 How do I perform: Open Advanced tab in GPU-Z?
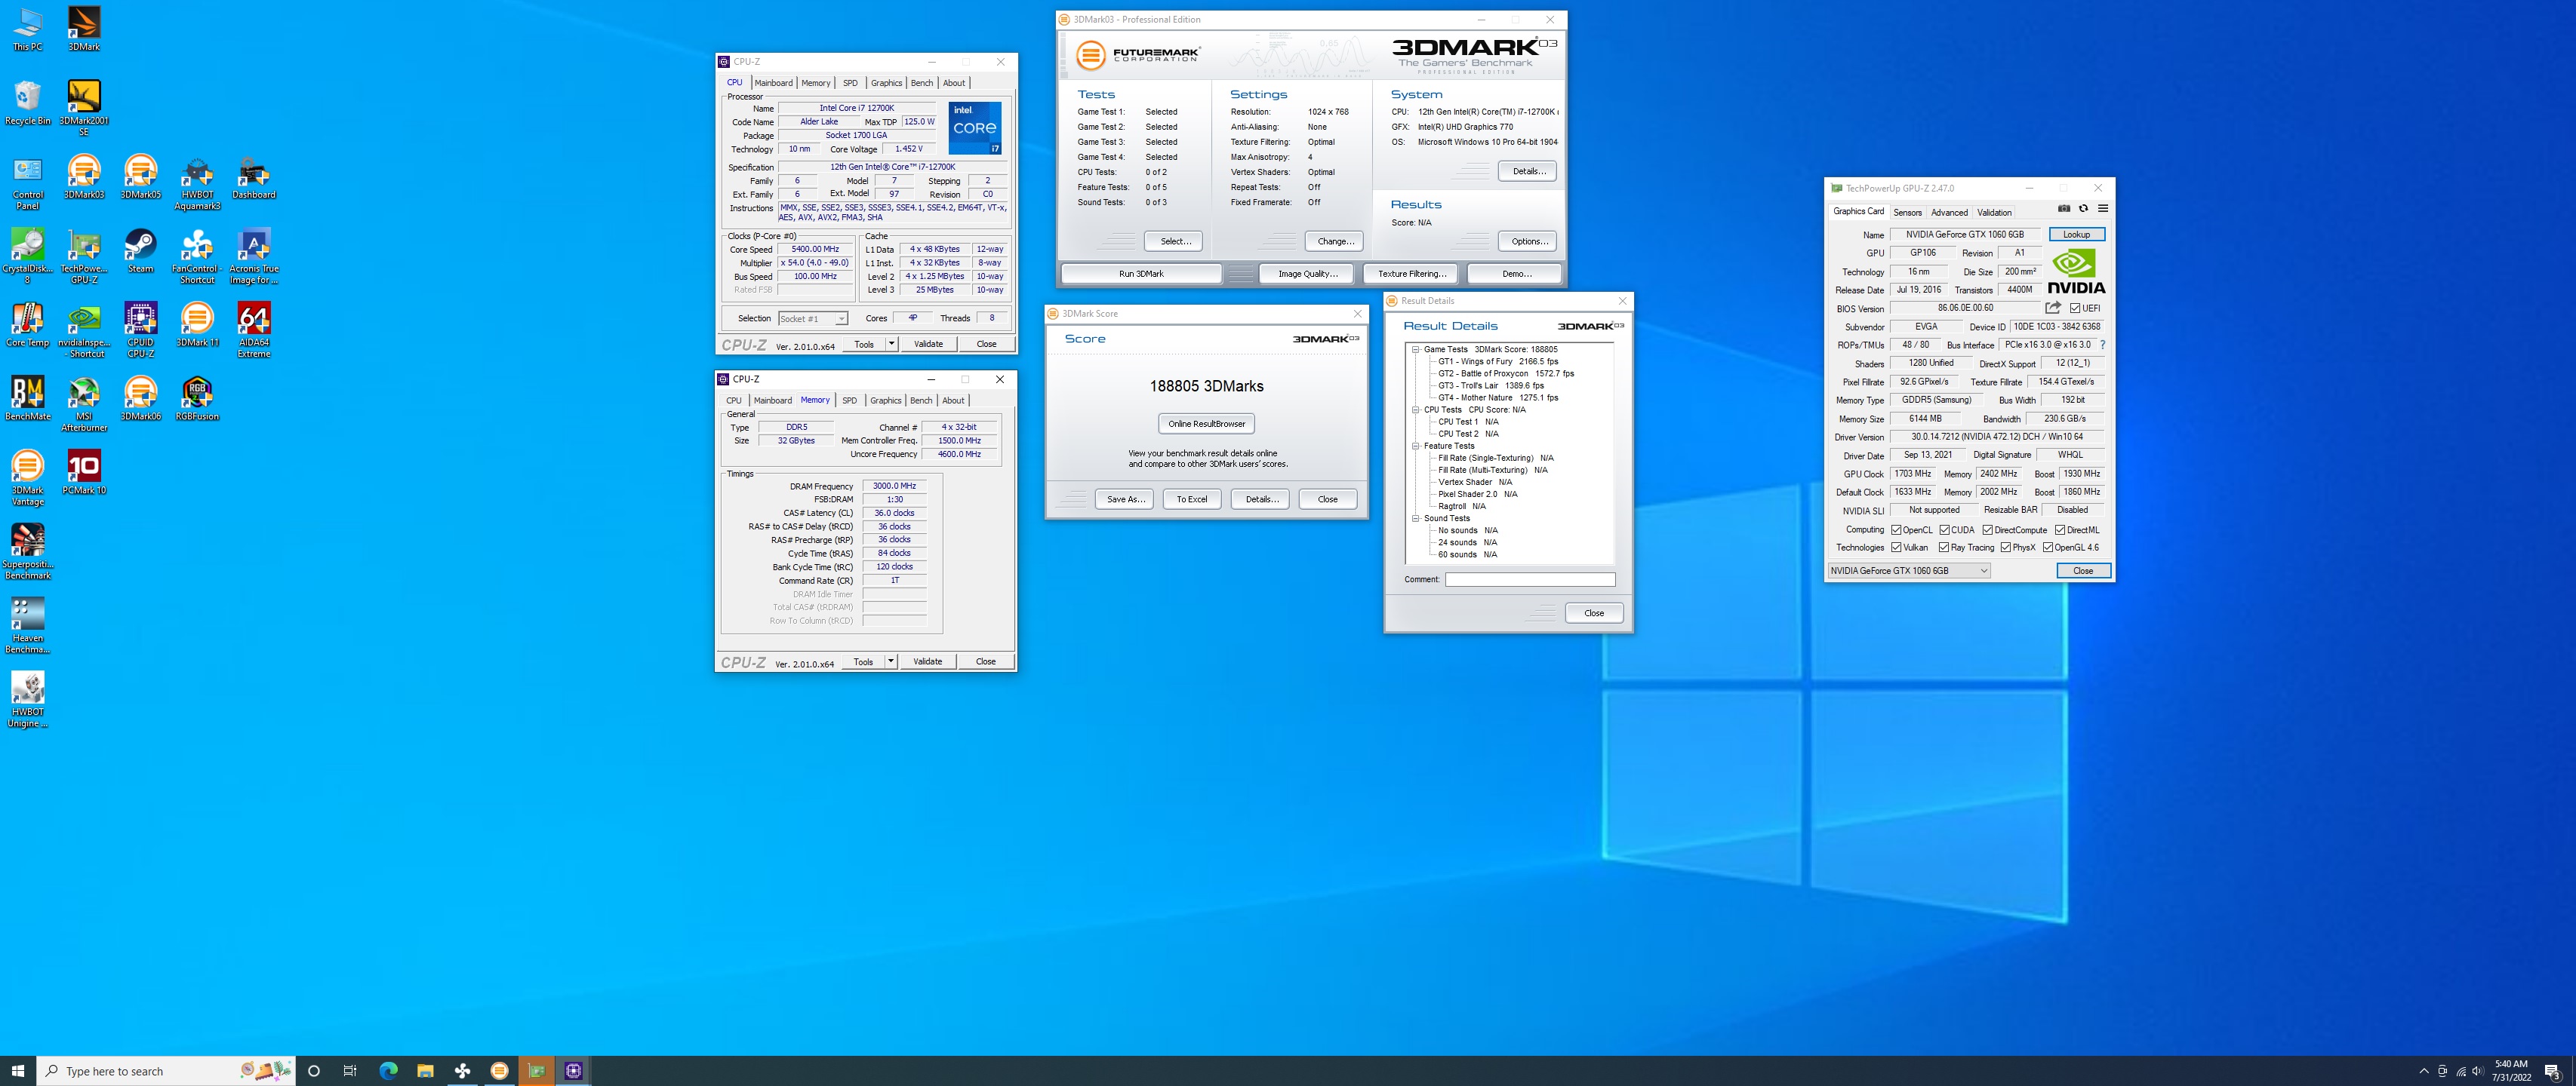[1949, 212]
